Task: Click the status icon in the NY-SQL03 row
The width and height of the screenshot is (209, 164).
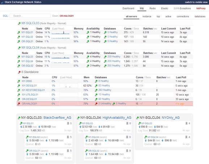Action: coord(19,57)
